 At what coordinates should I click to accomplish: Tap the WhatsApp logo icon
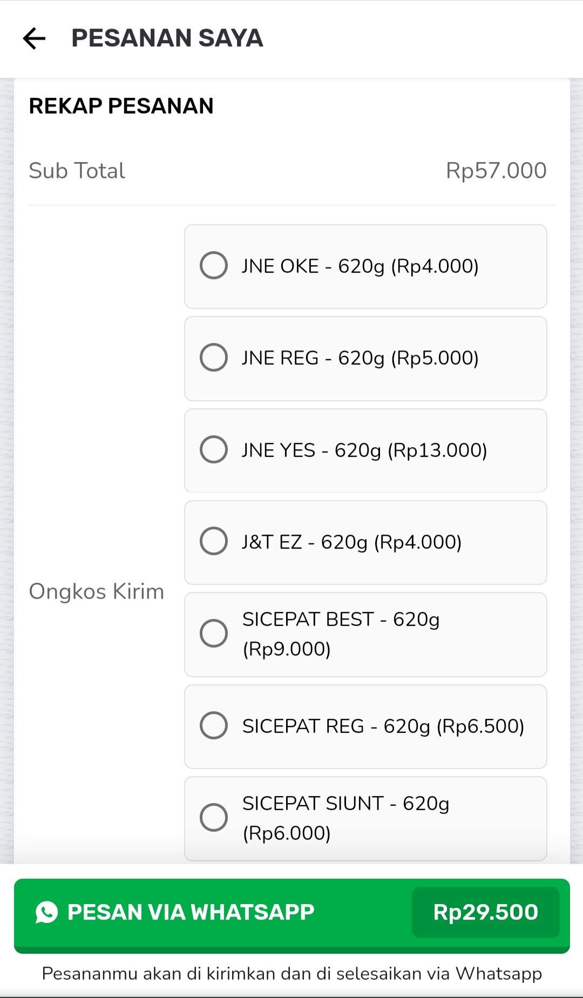[46, 912]
